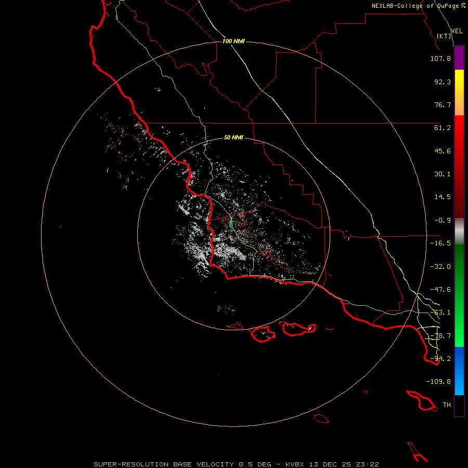Click the 45.6 velocity scale value
468x468 pixels.
443,151
